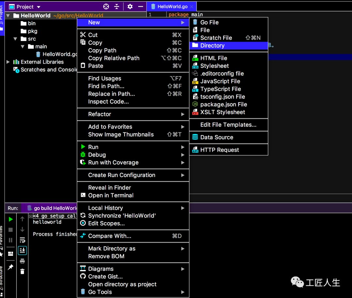Select Directory in the New submenu
Screen dimensions: 352x298
pos(212,46)
